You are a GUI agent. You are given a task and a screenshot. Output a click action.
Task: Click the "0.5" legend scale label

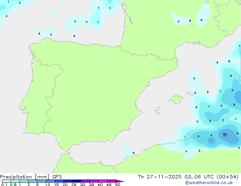pyautogui.click(x=13, y=184)
